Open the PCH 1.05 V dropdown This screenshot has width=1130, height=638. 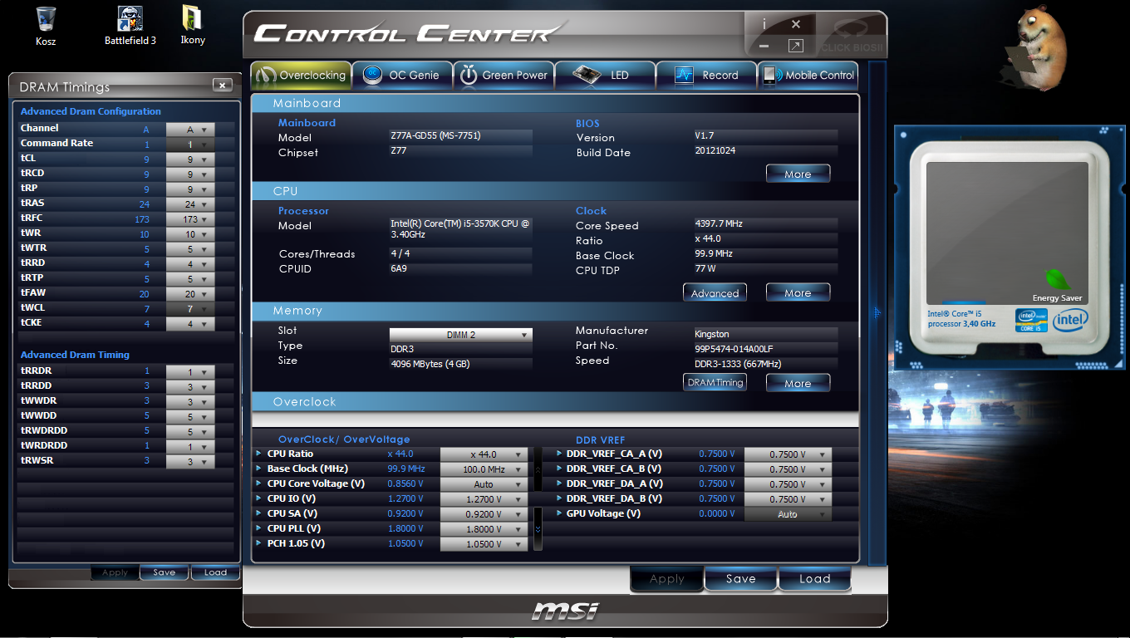484,544
